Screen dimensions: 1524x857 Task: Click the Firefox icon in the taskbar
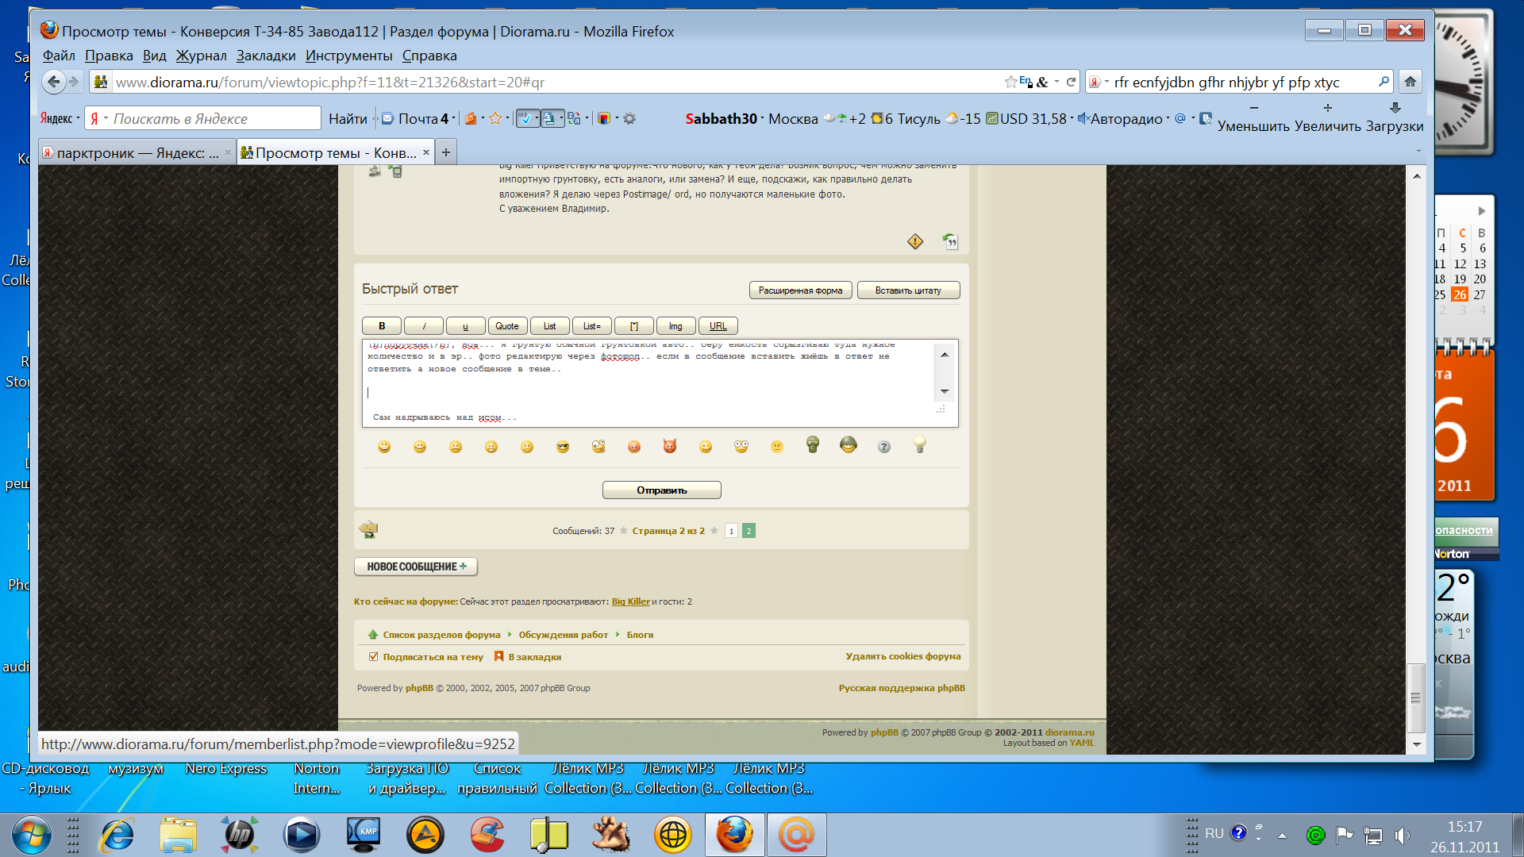point(734,835)
